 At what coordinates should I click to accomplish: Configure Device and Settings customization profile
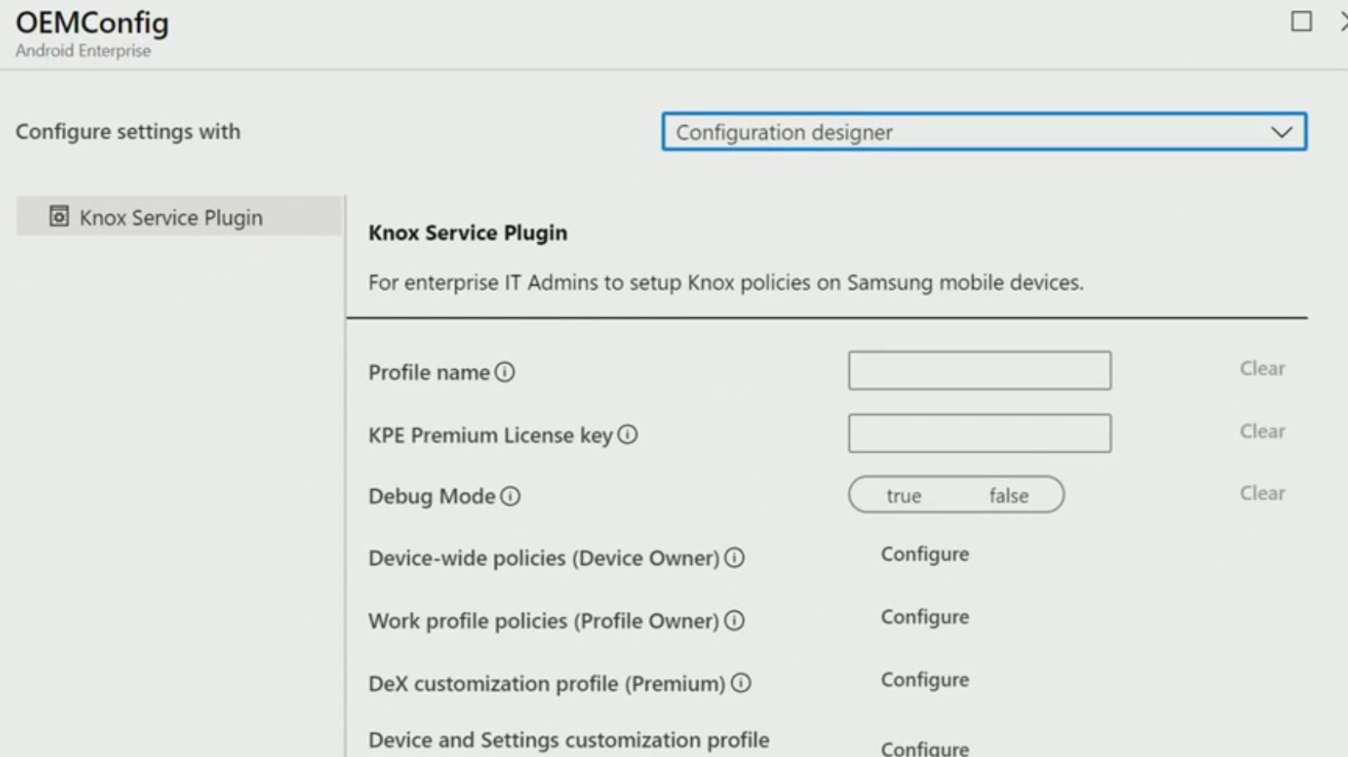(x=925, y=748)
